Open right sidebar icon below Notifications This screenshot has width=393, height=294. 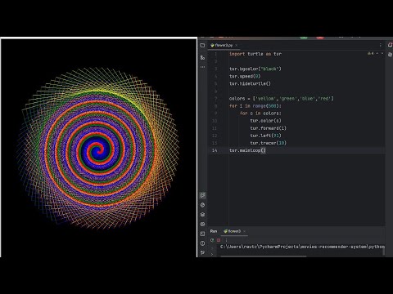[x=390, y=55]
